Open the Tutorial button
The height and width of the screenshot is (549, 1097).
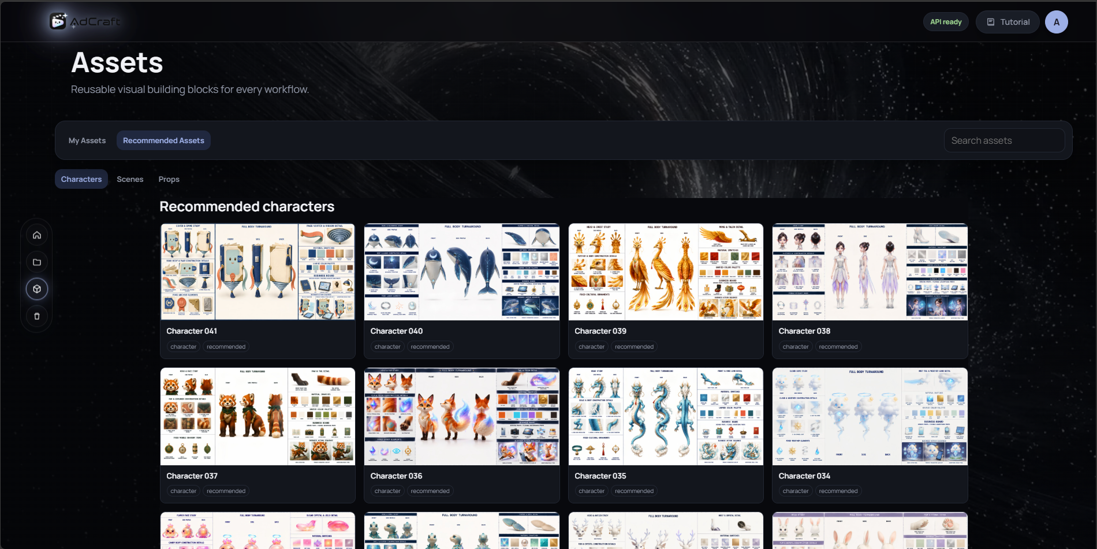click(1008, 22)
